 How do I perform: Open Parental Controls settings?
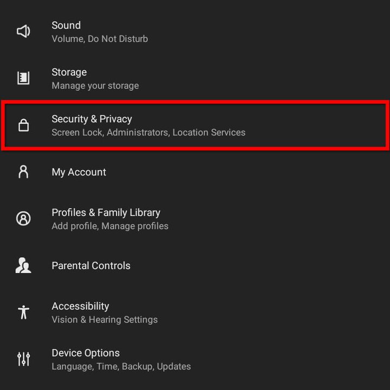(x=91, y=266)
